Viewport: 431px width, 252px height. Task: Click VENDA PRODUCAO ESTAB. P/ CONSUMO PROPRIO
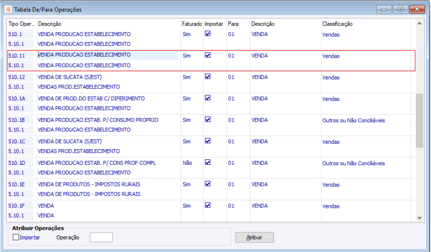tap(98, 120)
